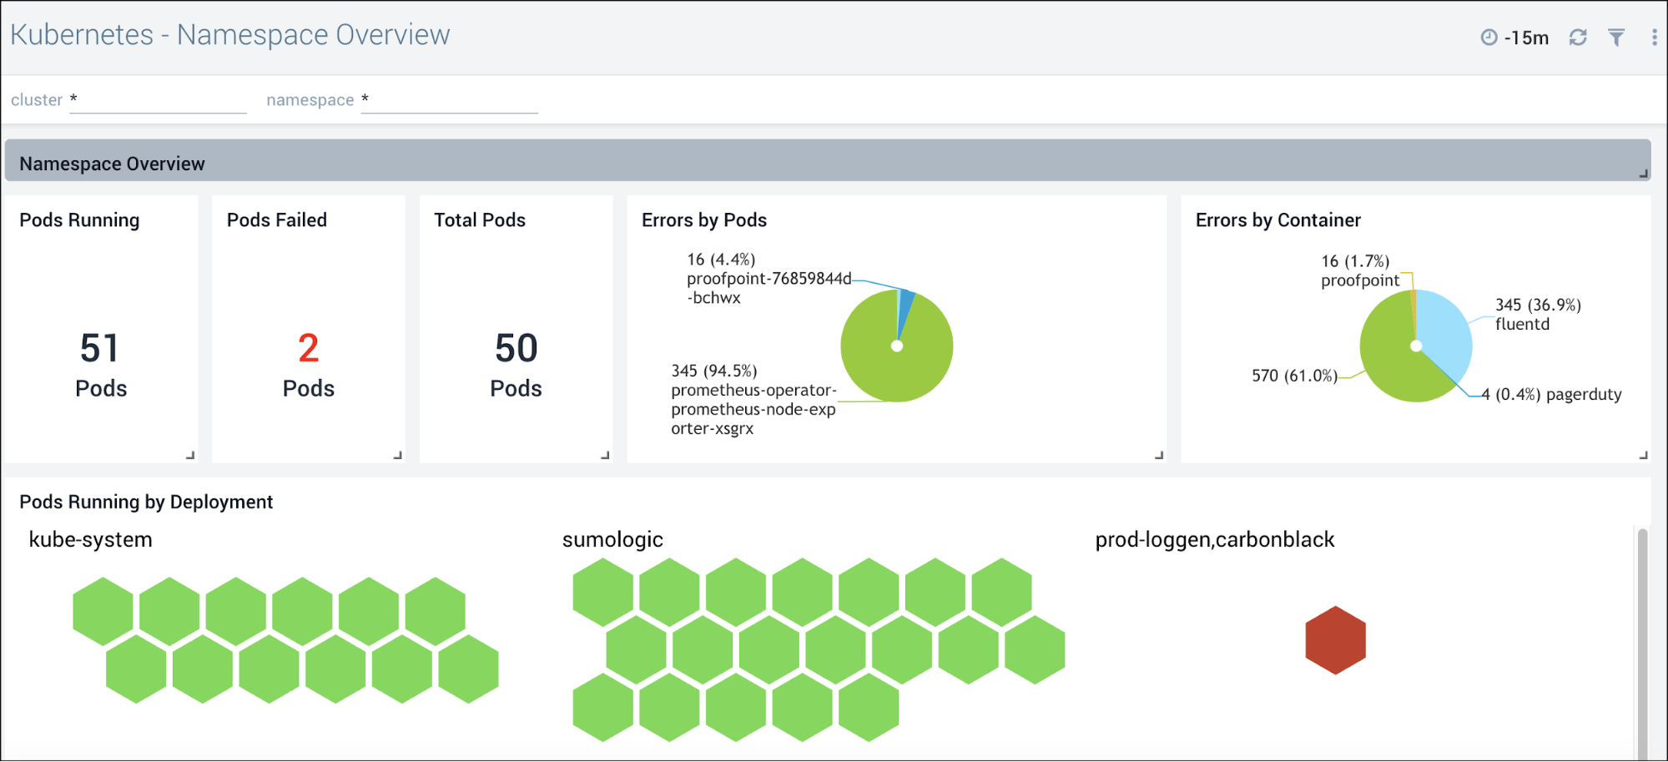Click the 2 Pods failed value

[x=308, y=349]
